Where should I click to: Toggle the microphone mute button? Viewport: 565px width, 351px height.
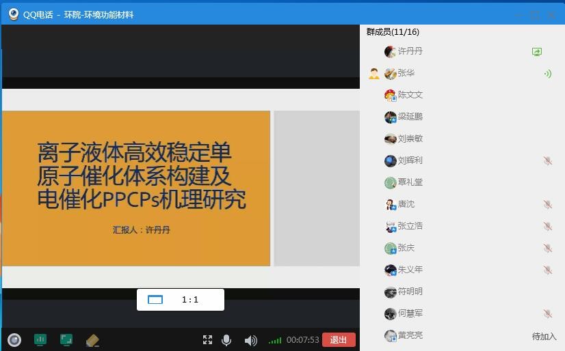[226, 340]
